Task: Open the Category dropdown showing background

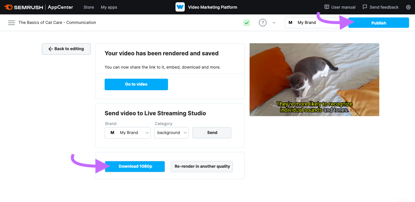Action: click(x=171, y=133)
